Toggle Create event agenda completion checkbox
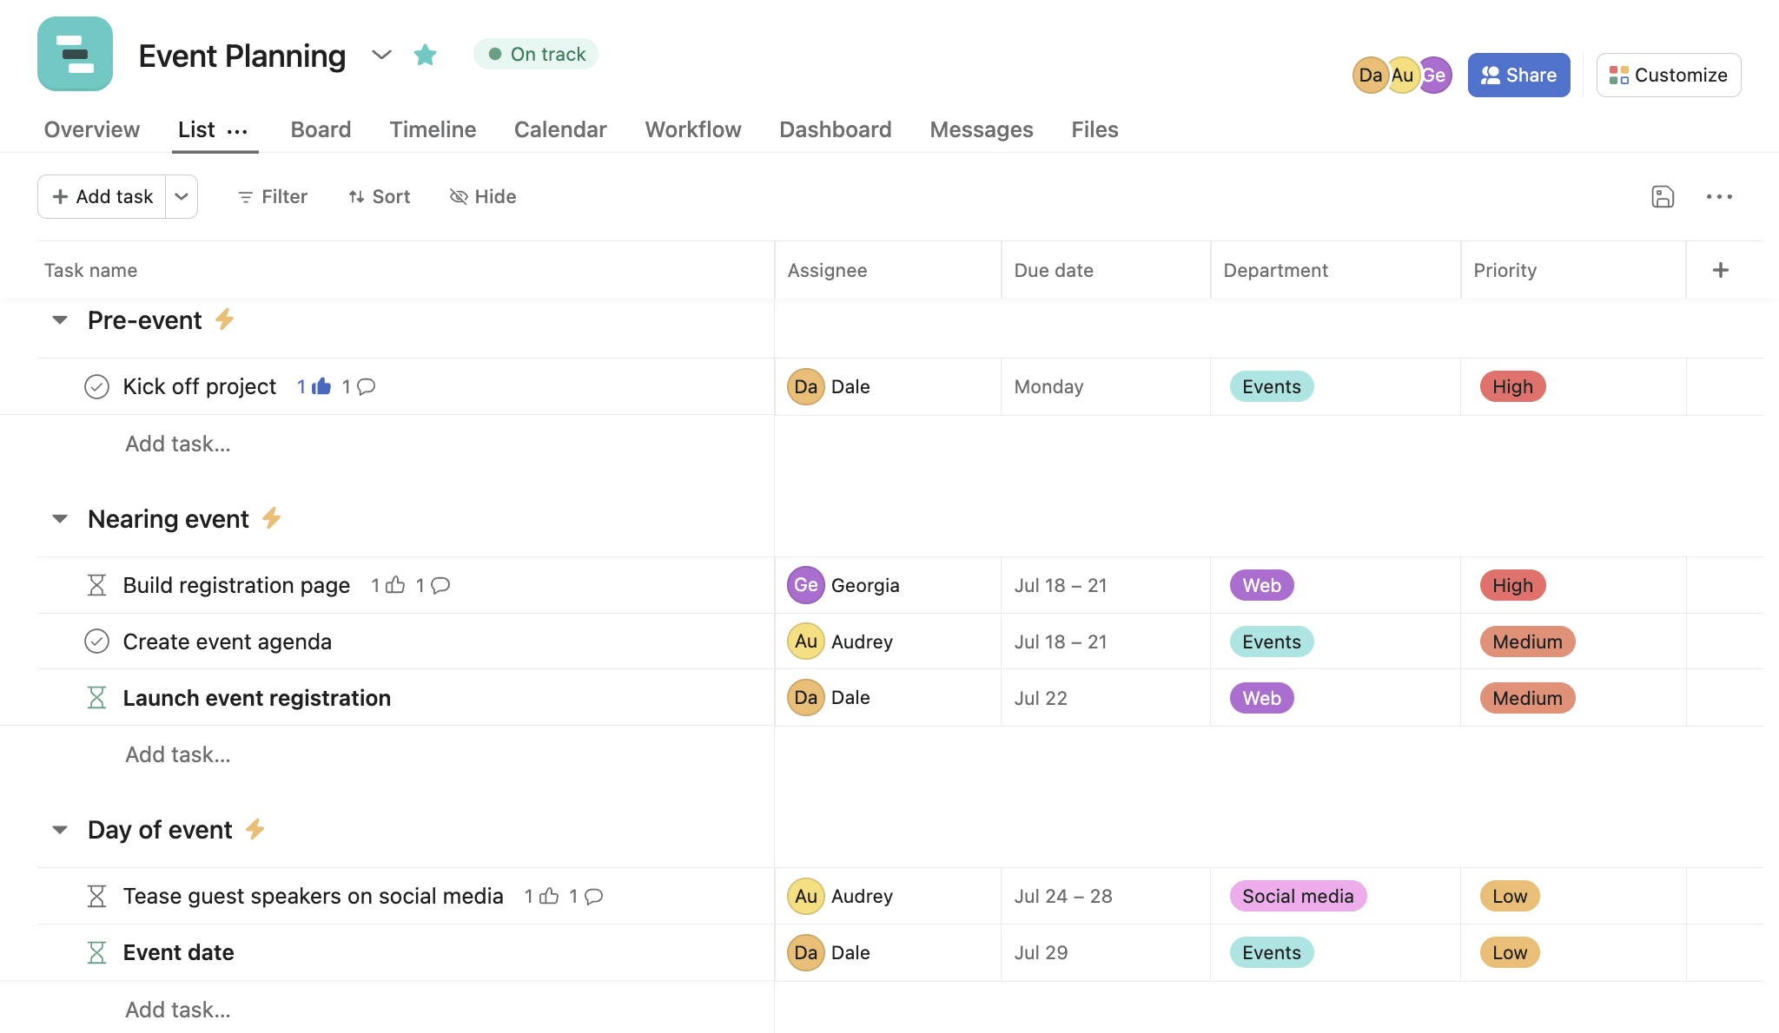The width and height of the screenshot is (1779, 1033). click(x=96, y=640)
